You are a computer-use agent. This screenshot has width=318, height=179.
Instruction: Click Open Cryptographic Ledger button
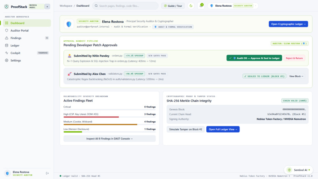(288, 24)
